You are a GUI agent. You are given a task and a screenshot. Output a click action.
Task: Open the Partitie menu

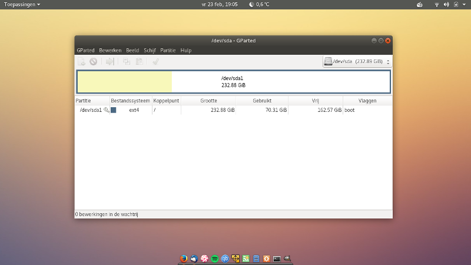coord(168,50)
